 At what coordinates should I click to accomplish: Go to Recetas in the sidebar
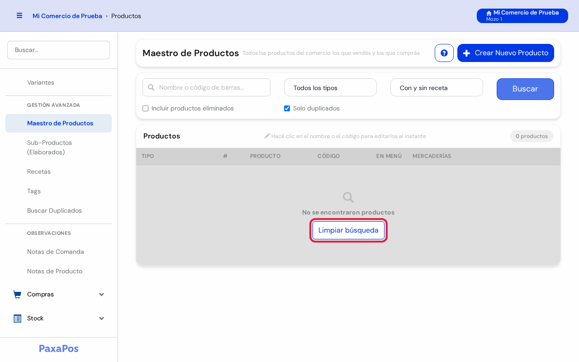click(x=58, y=171)
